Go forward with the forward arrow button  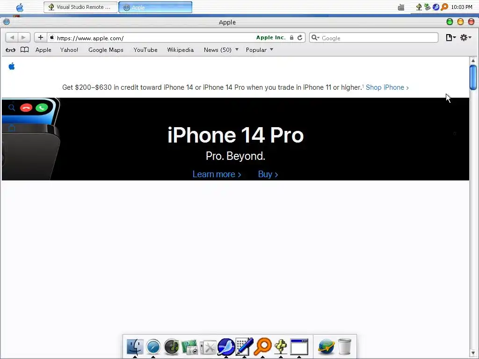click(x=23, y=37)
